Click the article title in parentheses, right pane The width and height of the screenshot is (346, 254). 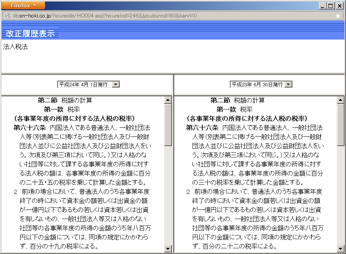click(x=247, y=119)
